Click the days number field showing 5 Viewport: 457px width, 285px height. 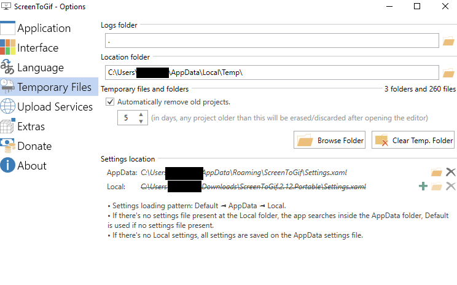coord(128,118)
